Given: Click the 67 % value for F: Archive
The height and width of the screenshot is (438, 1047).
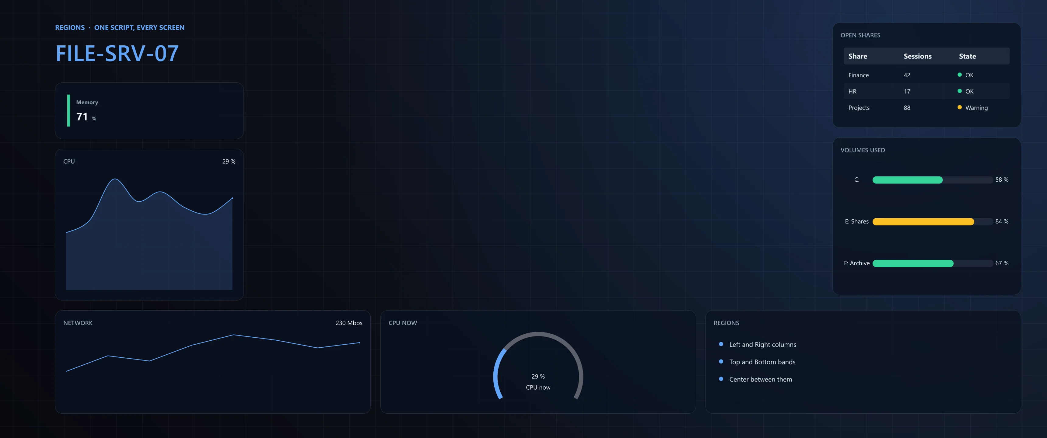Looking at the screenshot, I should coord(1001,263).
